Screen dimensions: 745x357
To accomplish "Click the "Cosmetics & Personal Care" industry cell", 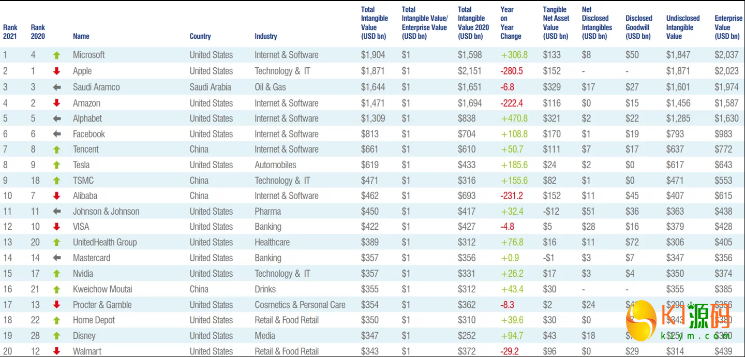I will pyautogui.click(x=300, y=305).
